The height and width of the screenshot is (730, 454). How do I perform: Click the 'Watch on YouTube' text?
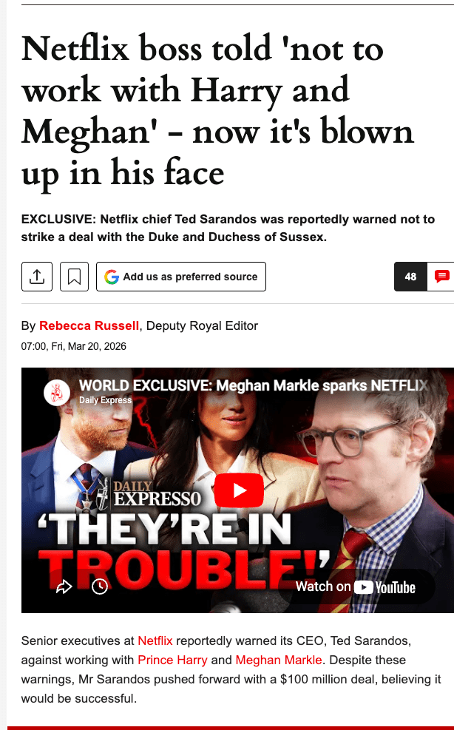click(x=356, y=587)
